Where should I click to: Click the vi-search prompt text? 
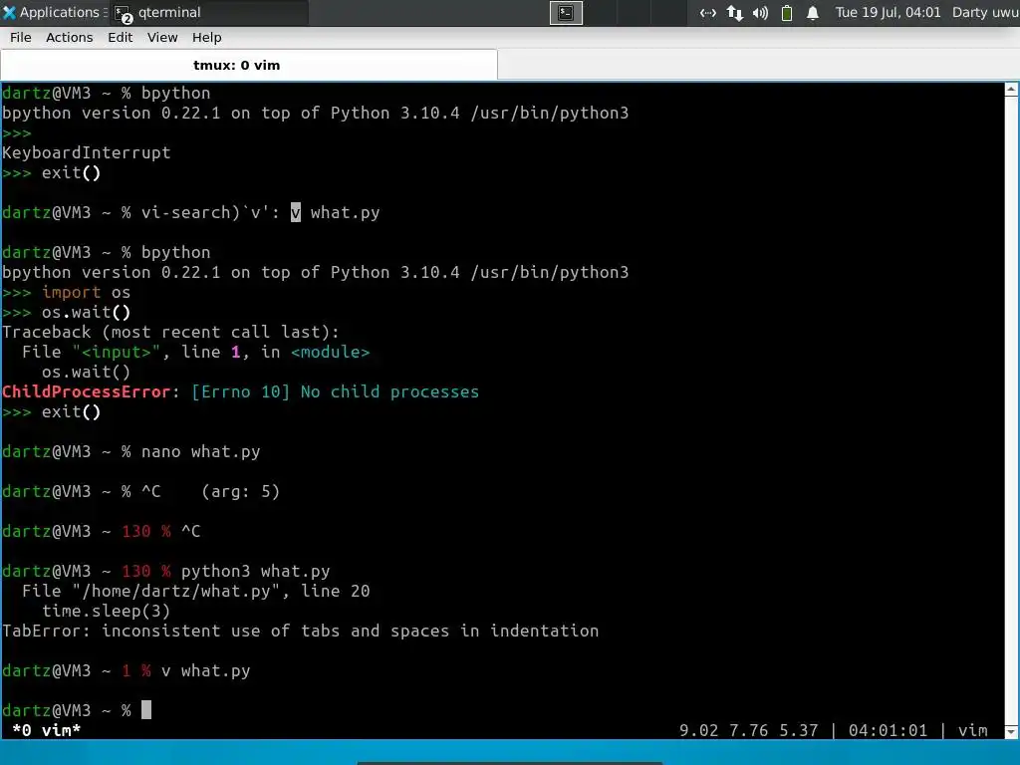210,213
